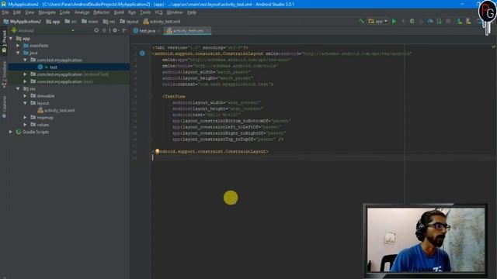Viewport: 497px width, 279px height.
Task: Open the View menu
Action: pos(30,12)
